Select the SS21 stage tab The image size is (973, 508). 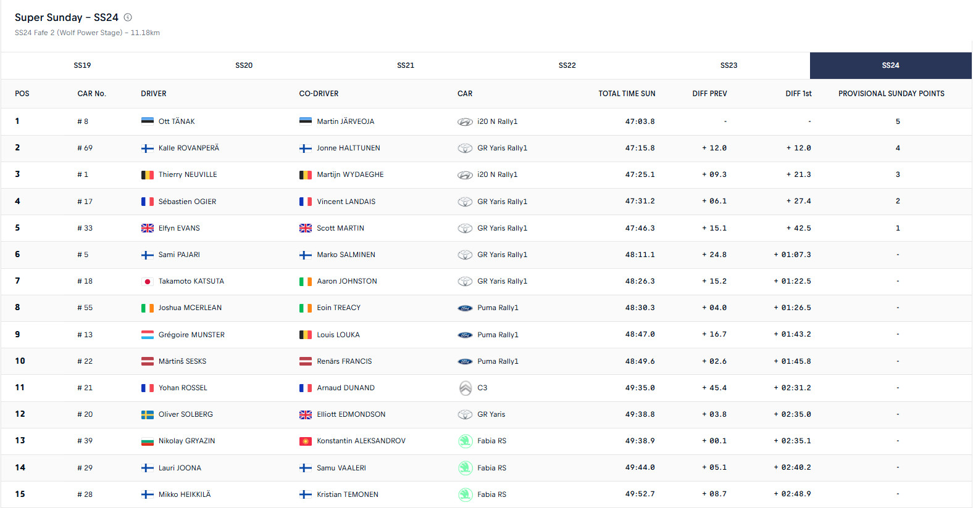406,65
